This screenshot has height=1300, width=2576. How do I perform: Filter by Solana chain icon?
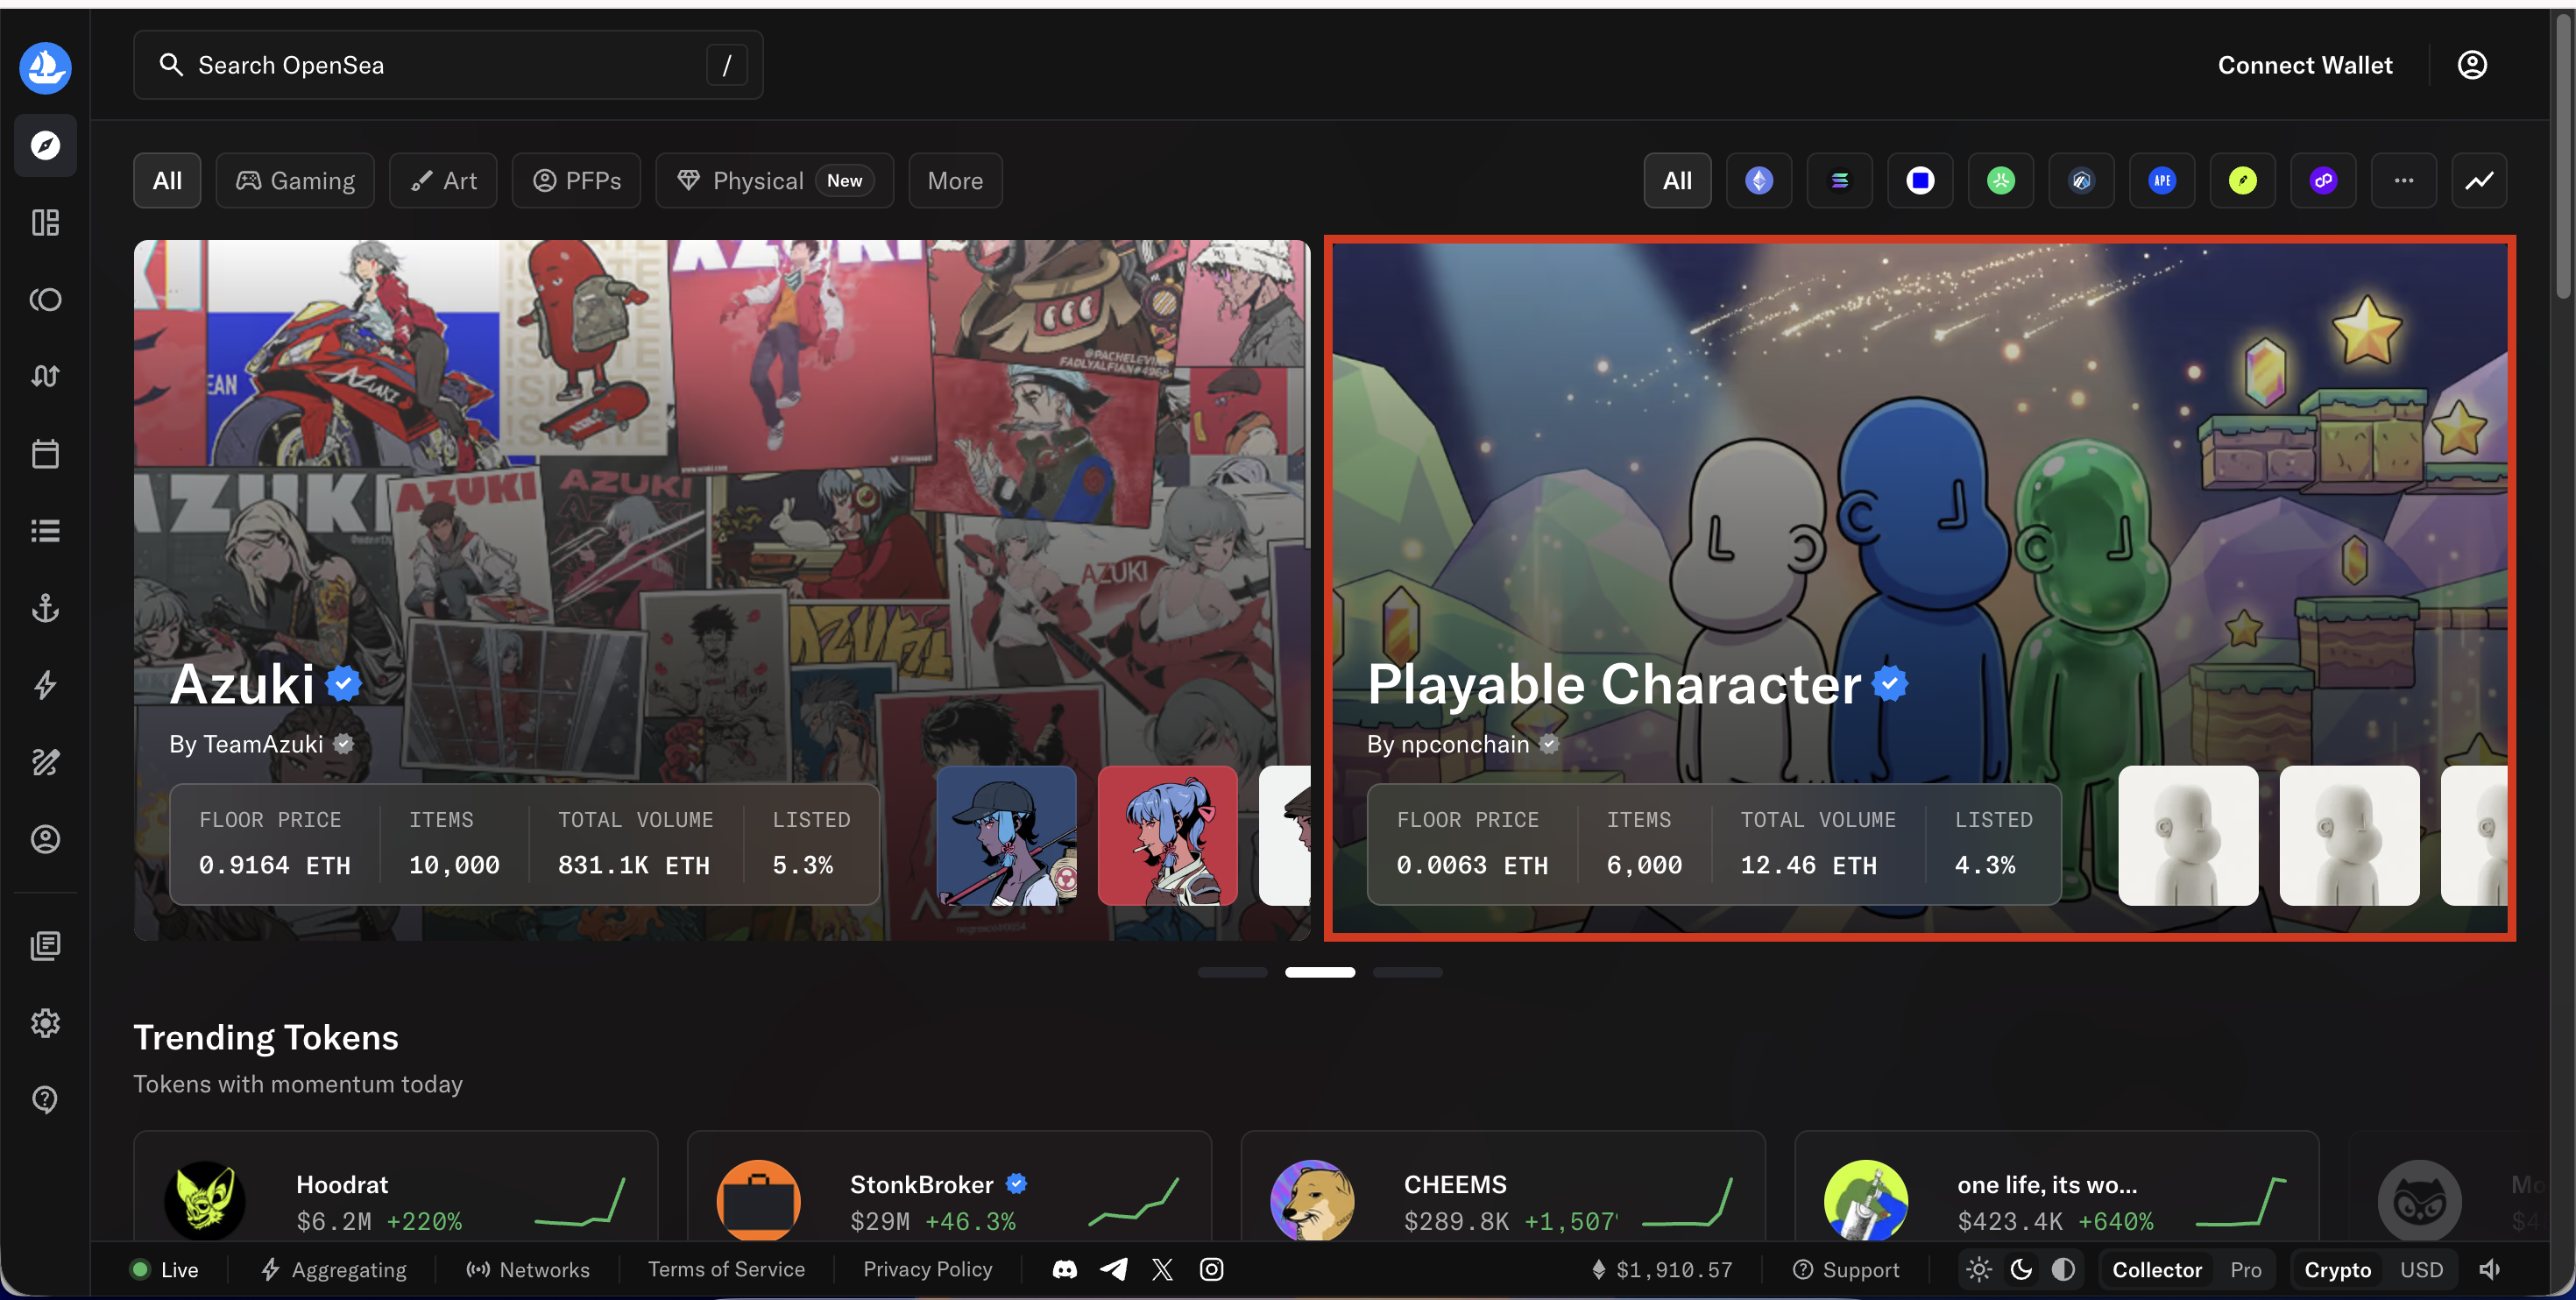1840,180
